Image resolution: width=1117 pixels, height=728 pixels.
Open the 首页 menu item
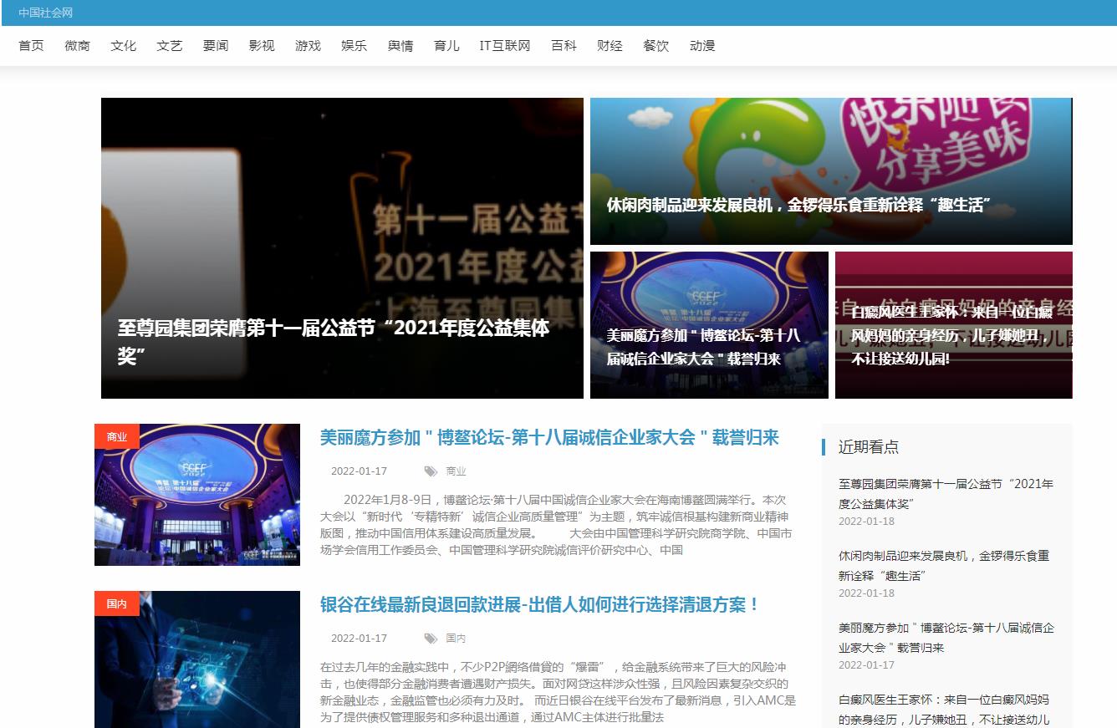[x=31, y=46]
